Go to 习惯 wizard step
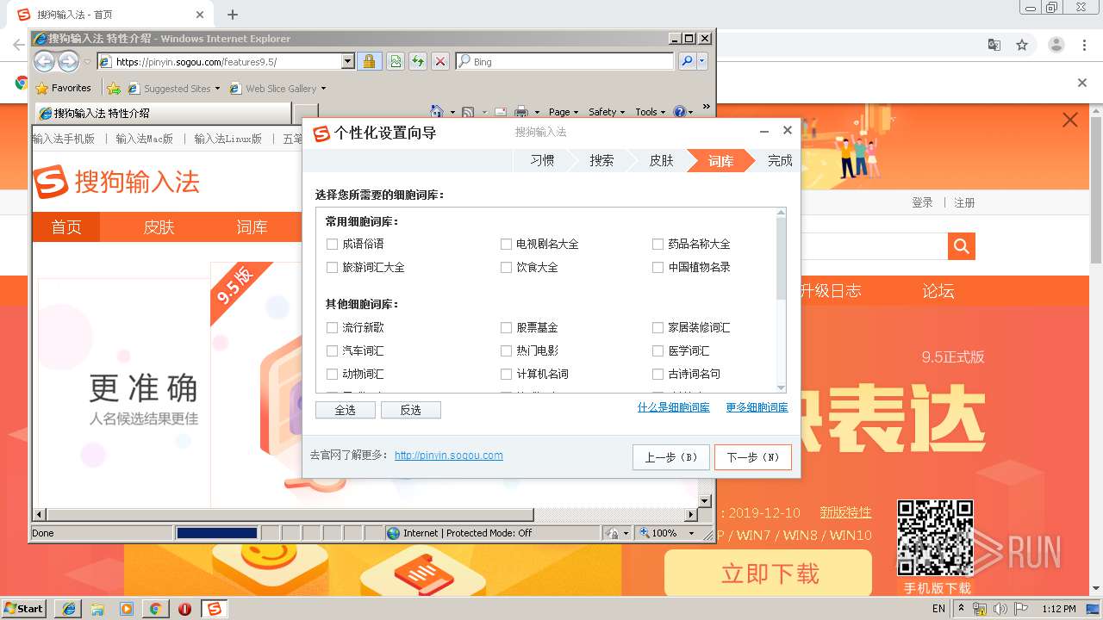 pyautogui.click(x=542, y=160)
